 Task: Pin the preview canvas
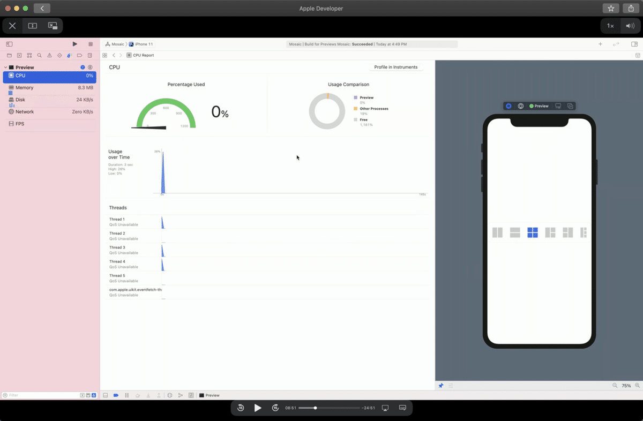point(441,386)
